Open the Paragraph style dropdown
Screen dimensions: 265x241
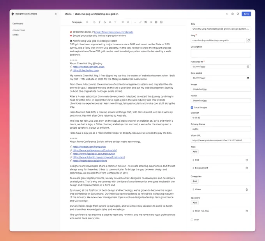click(x=79, y=22)
